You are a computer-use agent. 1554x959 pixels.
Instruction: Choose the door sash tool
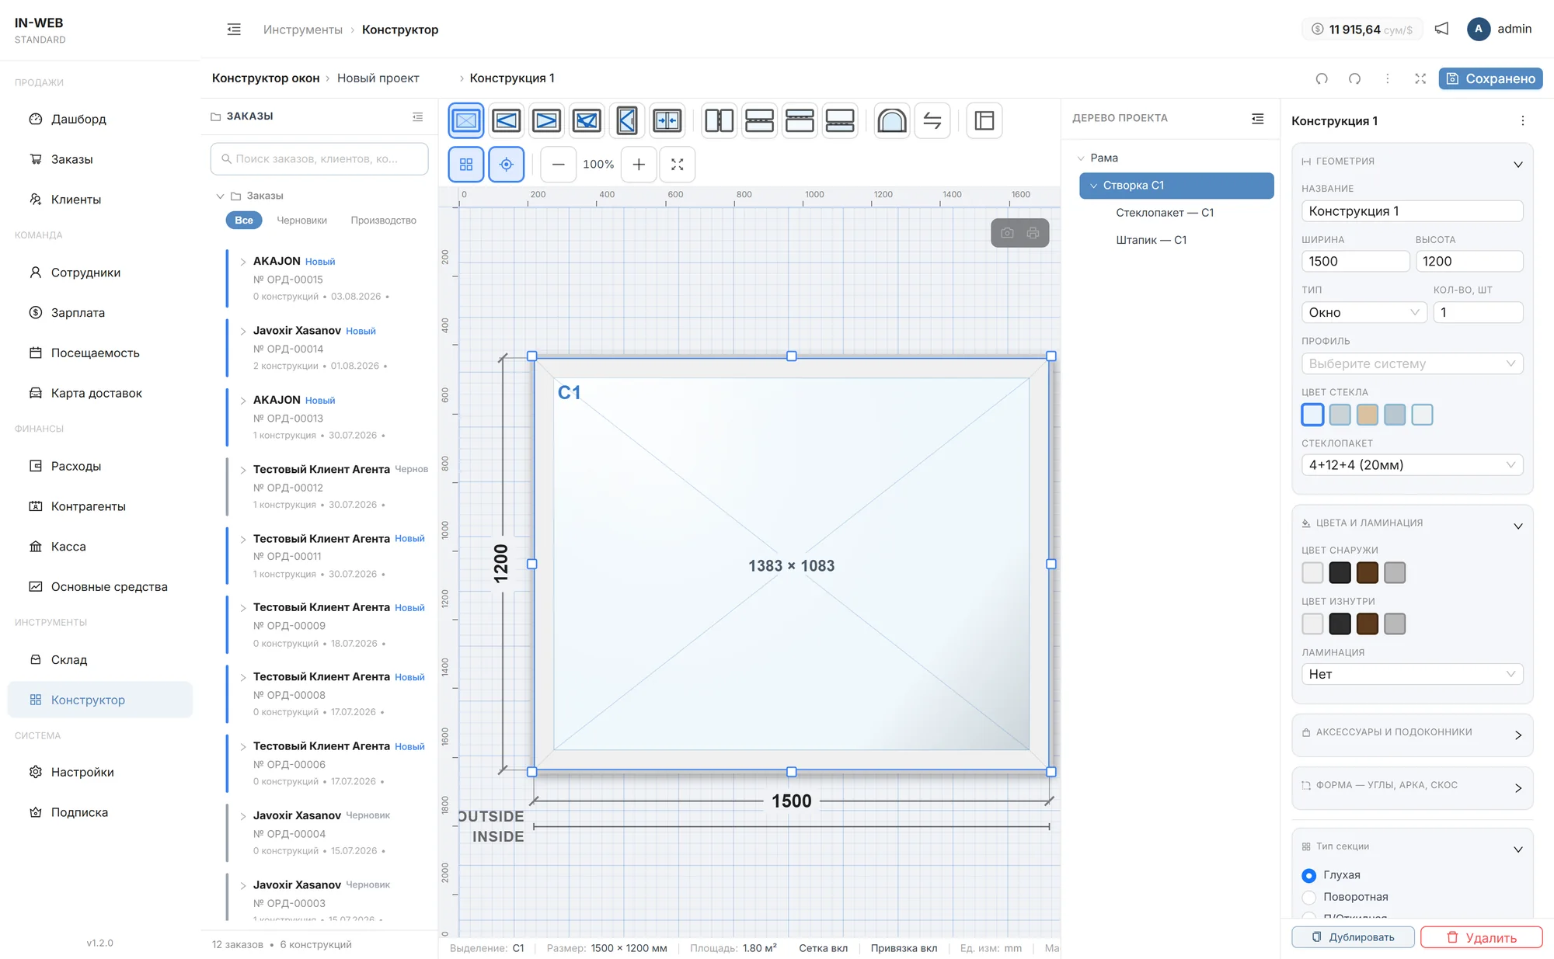point(628,120)
